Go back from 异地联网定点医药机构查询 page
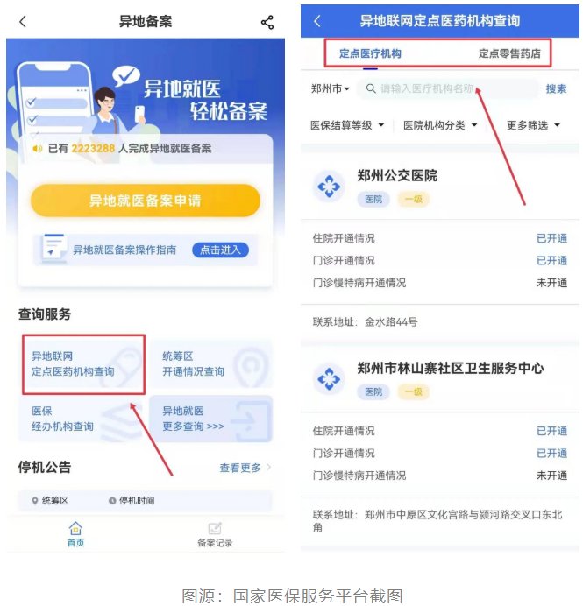Screen dimensions: 583x606 click(x=317, y=21)
